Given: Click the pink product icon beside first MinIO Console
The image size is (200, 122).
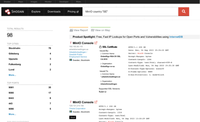Looking at the screenshot, I should (71, 43).
